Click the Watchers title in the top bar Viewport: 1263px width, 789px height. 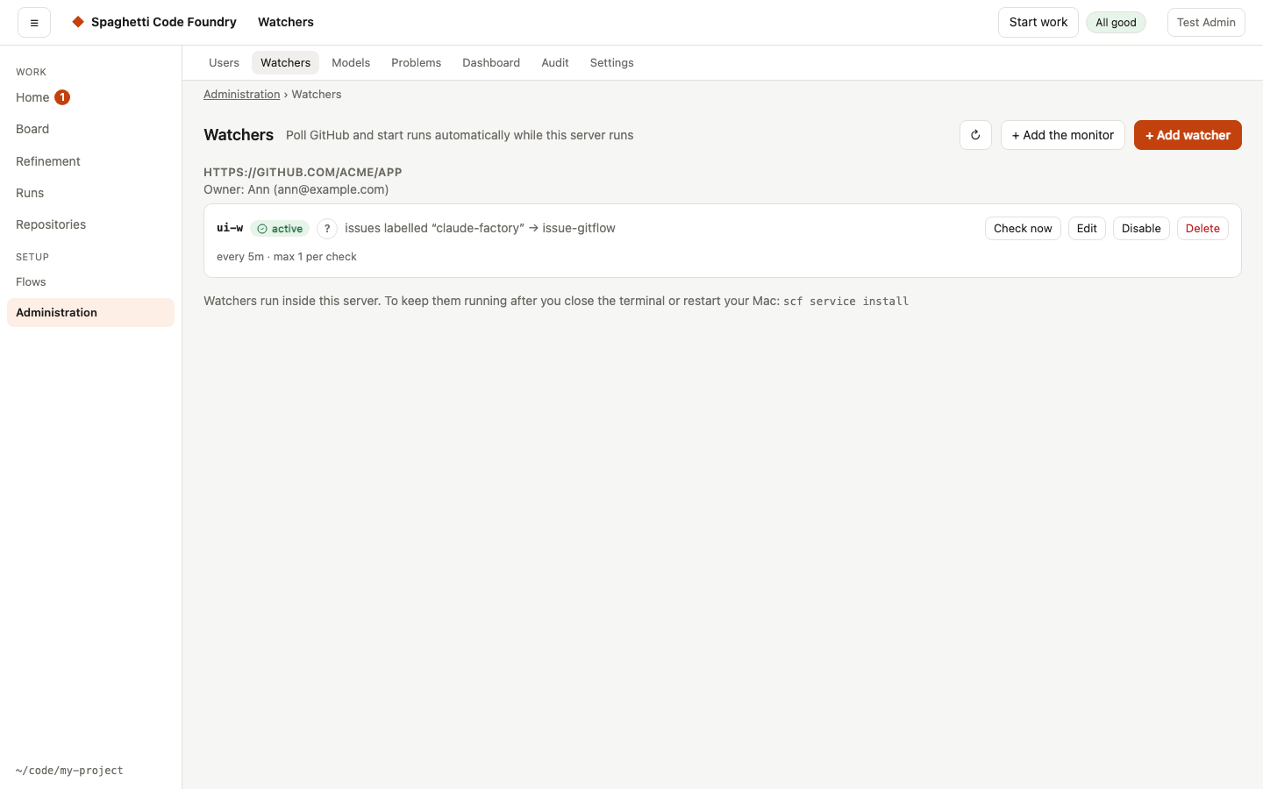[x=286, y=22]
